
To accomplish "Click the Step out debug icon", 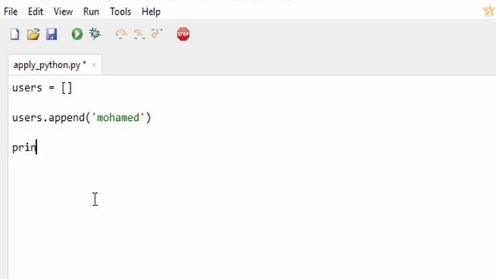I will (157, 33).
